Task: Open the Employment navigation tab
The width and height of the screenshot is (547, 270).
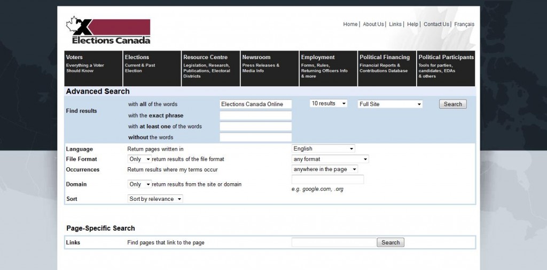Action: 329,69
